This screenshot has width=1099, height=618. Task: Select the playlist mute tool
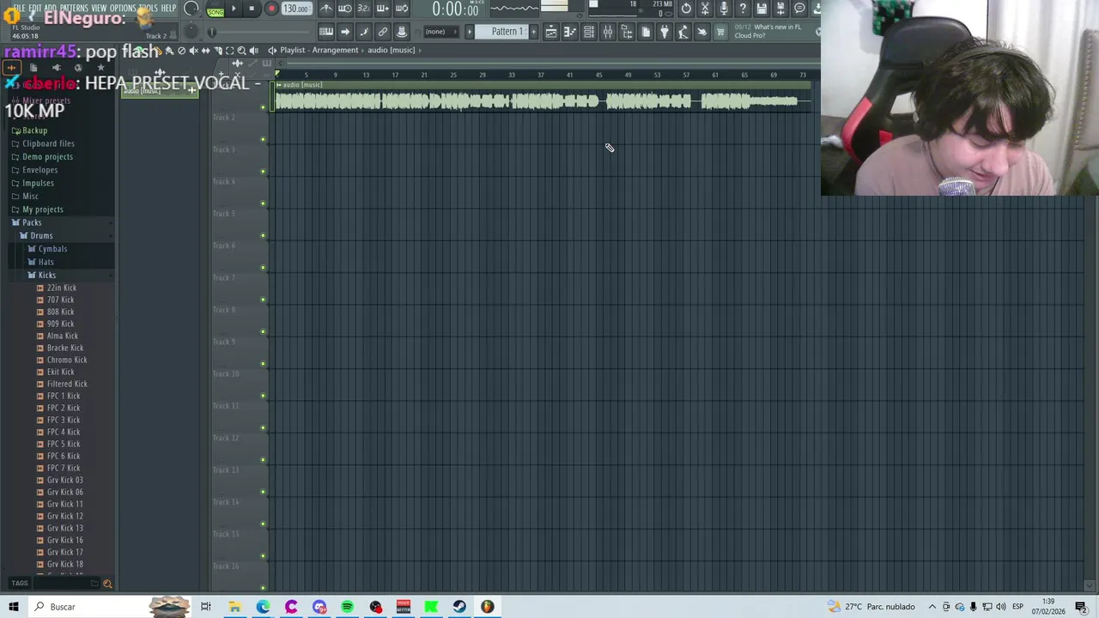click(193, 51)
